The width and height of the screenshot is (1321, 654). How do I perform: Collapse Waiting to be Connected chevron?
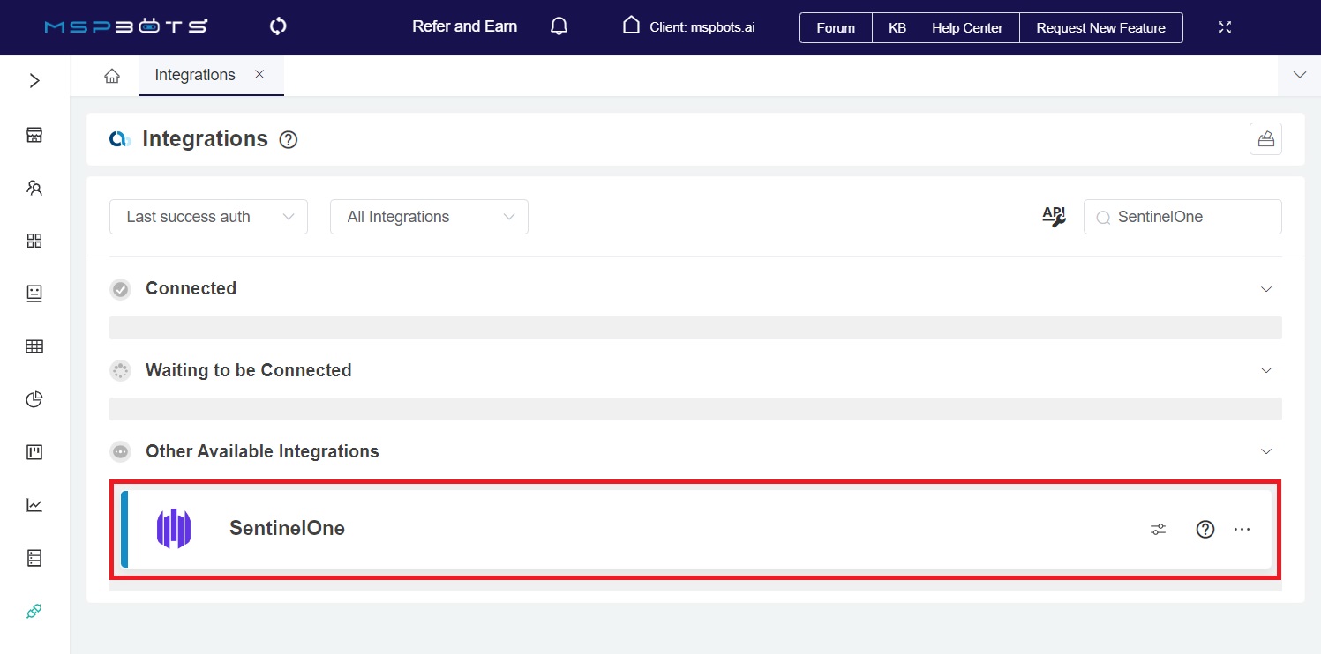click(1266, 370)
